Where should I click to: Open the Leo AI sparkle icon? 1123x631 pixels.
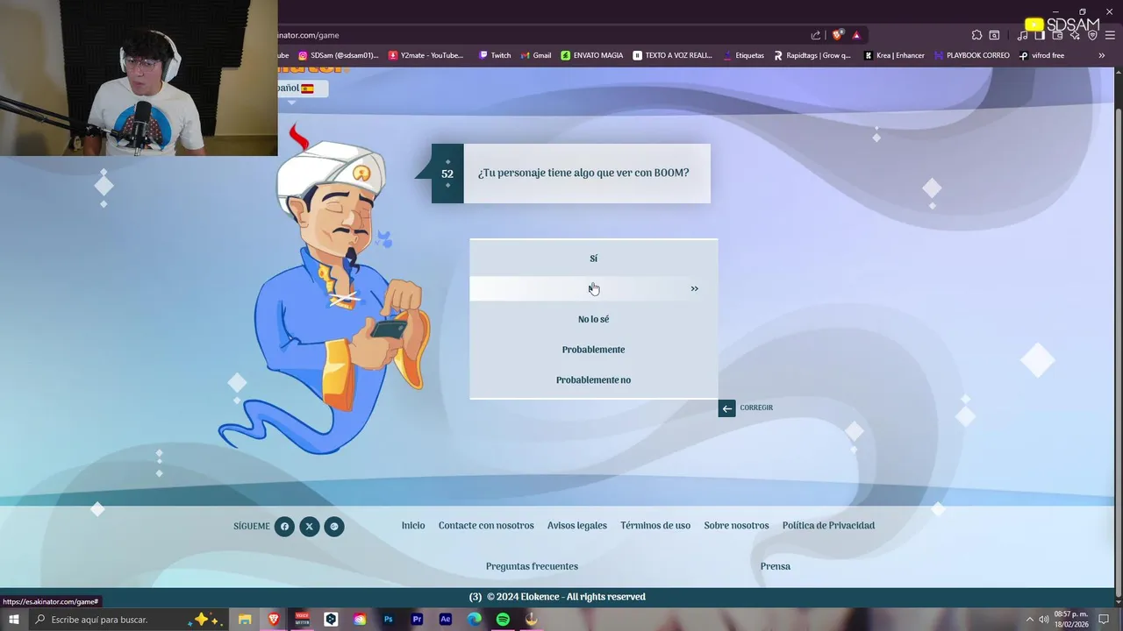click(x=1075, y=35)
